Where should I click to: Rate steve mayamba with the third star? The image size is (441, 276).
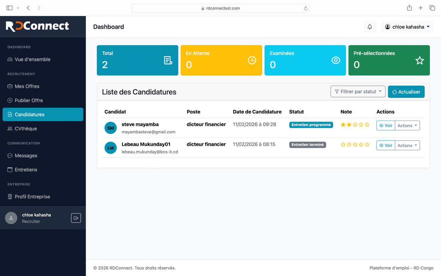pos(355,125)
